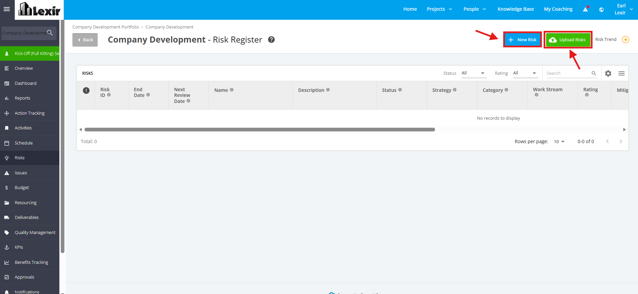The height and width of the screenshot is (294, 638).
Task: Open KPIs in the sidebar
Action: point(30,247)
